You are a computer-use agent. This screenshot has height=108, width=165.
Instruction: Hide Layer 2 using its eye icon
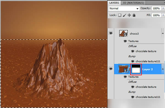111,69
